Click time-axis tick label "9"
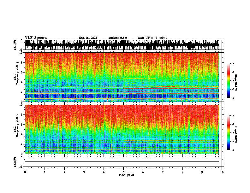Viewport: 250px width, 193px height. pos(202,172)
